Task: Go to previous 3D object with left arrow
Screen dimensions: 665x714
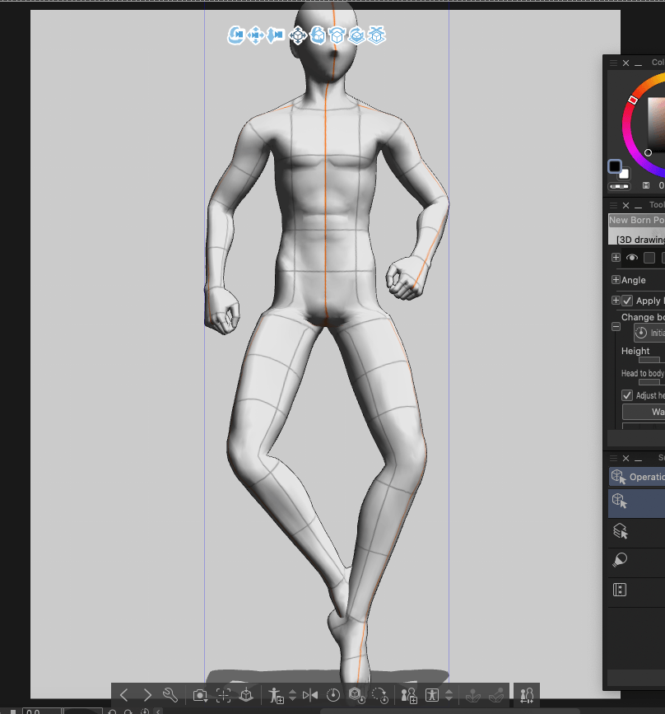Action: [123, 695]
